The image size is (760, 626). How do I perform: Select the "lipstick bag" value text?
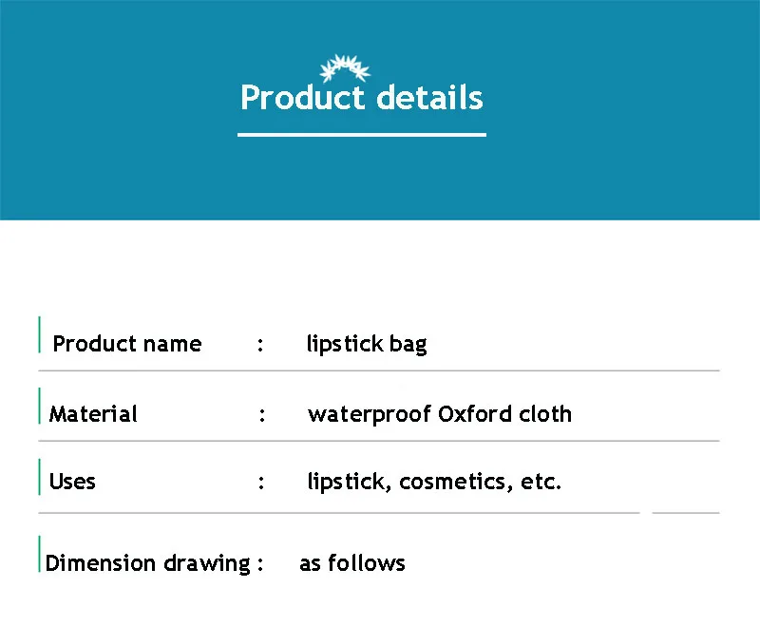367,344
